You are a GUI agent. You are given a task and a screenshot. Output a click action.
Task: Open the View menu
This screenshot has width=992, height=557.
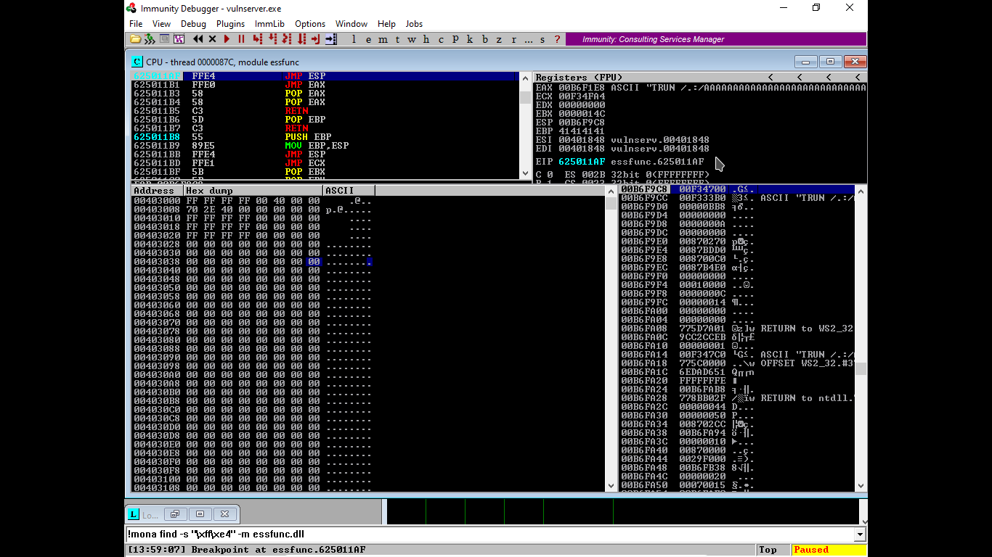[x=161, y=24]
